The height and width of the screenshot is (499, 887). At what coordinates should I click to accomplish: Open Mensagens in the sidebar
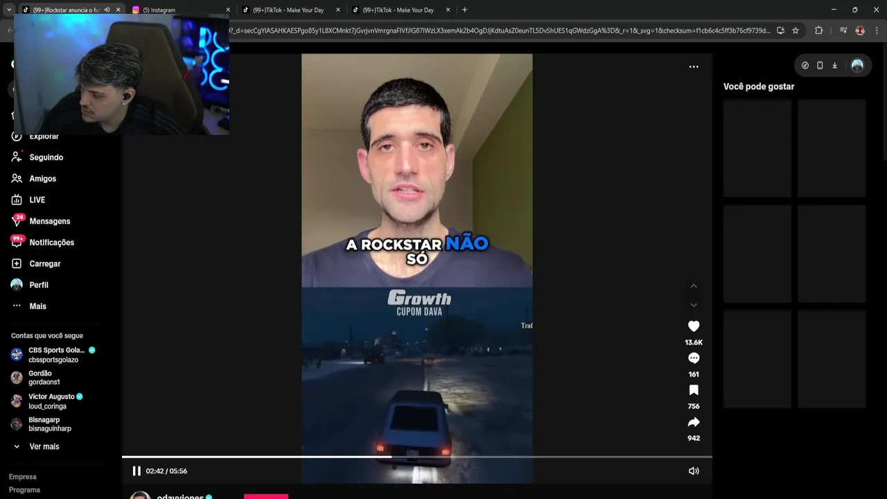pyautogui.click(x=49, y=221)
